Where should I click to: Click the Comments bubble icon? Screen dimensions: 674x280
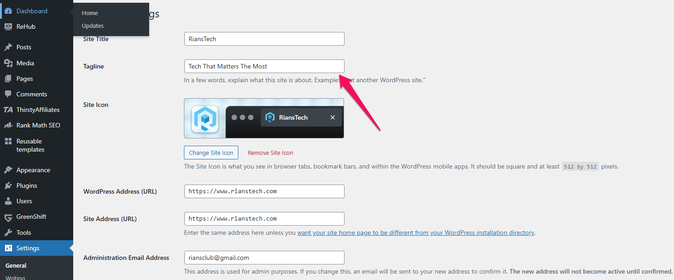(8, 94)
